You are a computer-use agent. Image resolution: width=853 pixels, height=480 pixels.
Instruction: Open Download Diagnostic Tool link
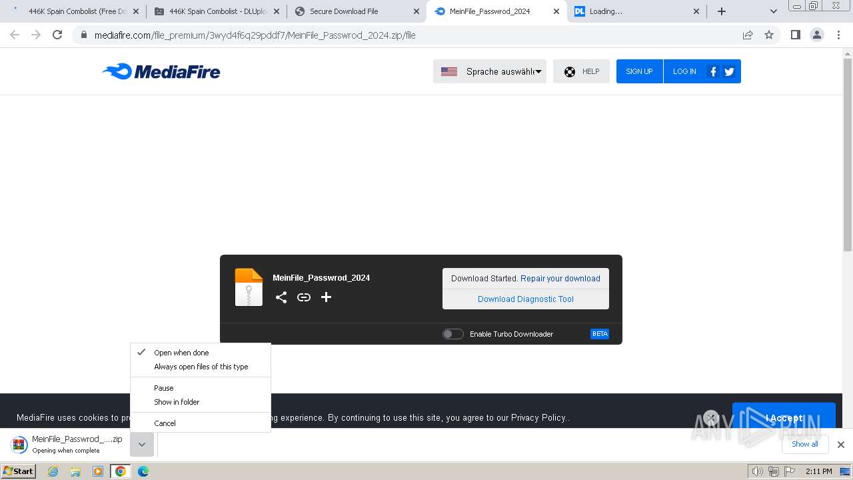526,299
